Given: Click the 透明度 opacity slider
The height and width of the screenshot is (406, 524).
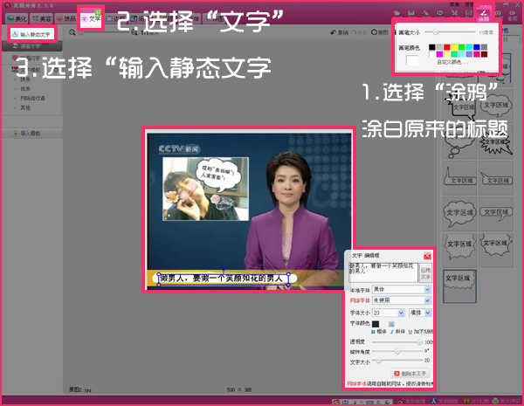Looking at the screenshot, I should (x=397, y=342).
